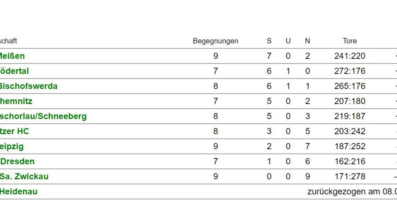Click the tzer HC team link

click(14, 131)
